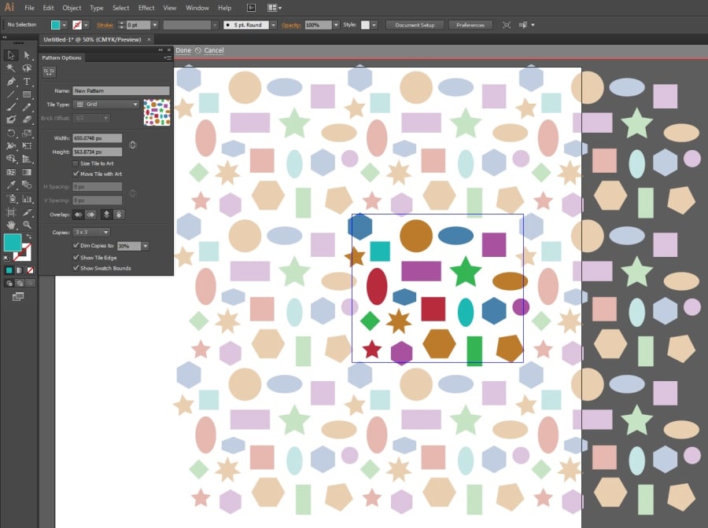Select the Selection tool (black arrow)
This screenshot has height=528, width=708.
pos(11,56)
